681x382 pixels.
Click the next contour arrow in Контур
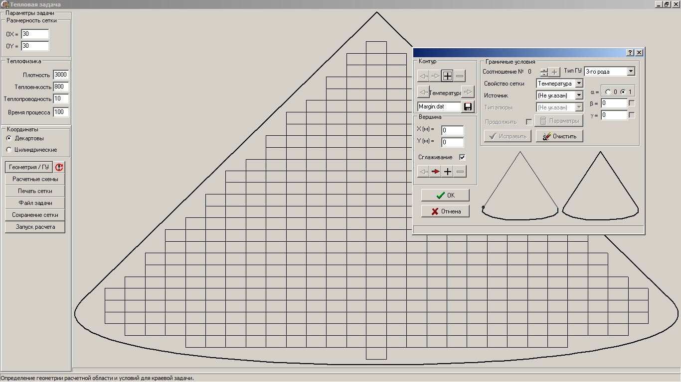point(435,76)
